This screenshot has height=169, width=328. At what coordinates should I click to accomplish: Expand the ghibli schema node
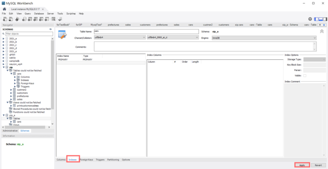point(4,55)
